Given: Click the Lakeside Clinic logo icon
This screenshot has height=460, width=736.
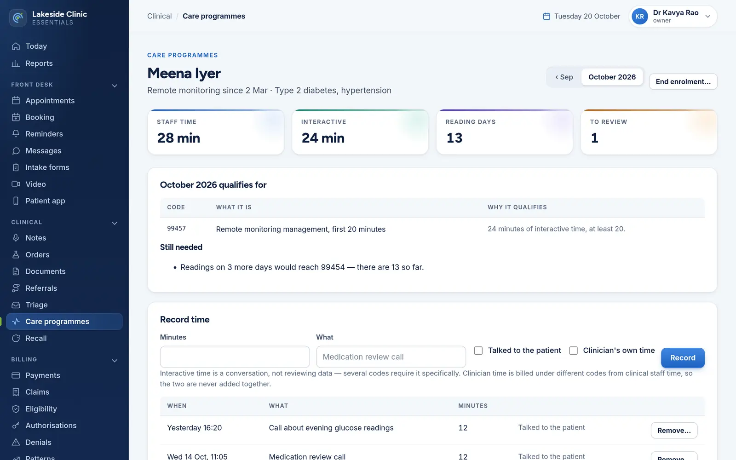Looking at the screenshot, I should pyautogui.click(x=17, y=18).
